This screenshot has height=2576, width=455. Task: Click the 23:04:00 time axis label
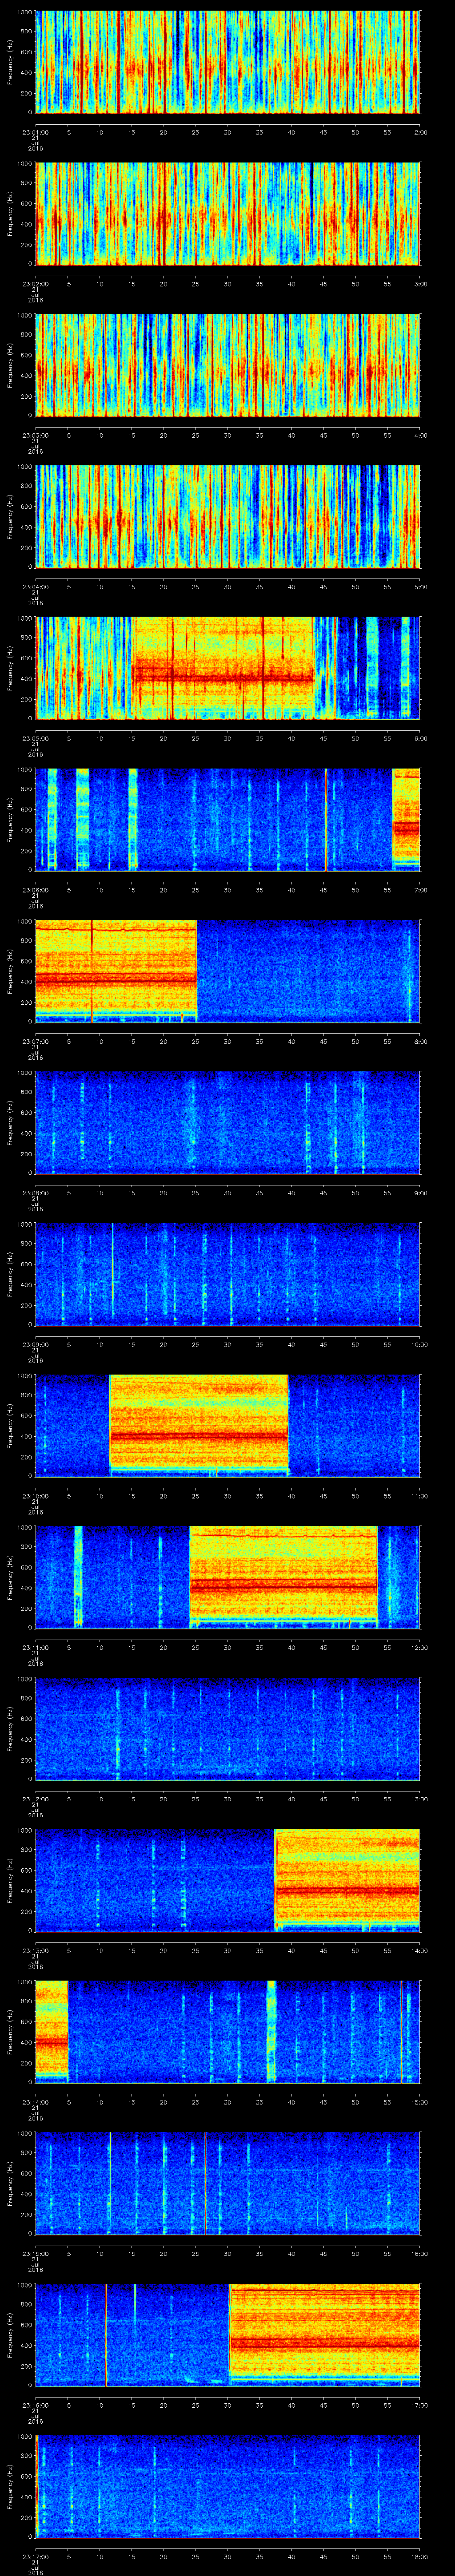[36, 586]
